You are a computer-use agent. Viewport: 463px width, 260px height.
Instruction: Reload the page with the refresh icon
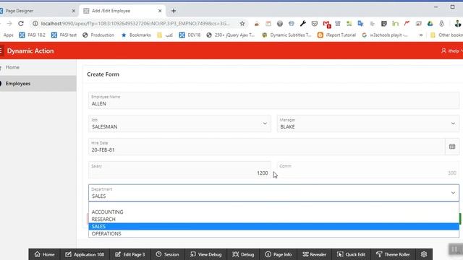pos(21,23)
